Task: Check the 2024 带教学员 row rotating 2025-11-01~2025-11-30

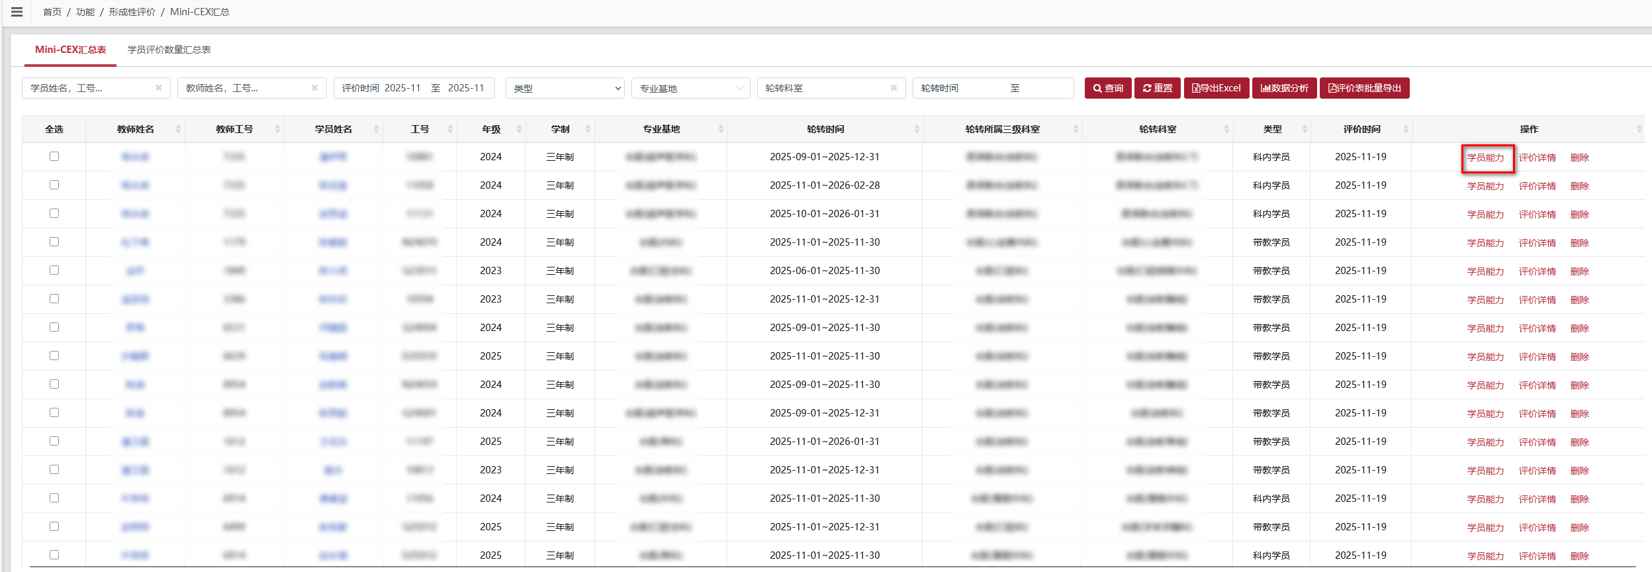Action: [54, 242]
